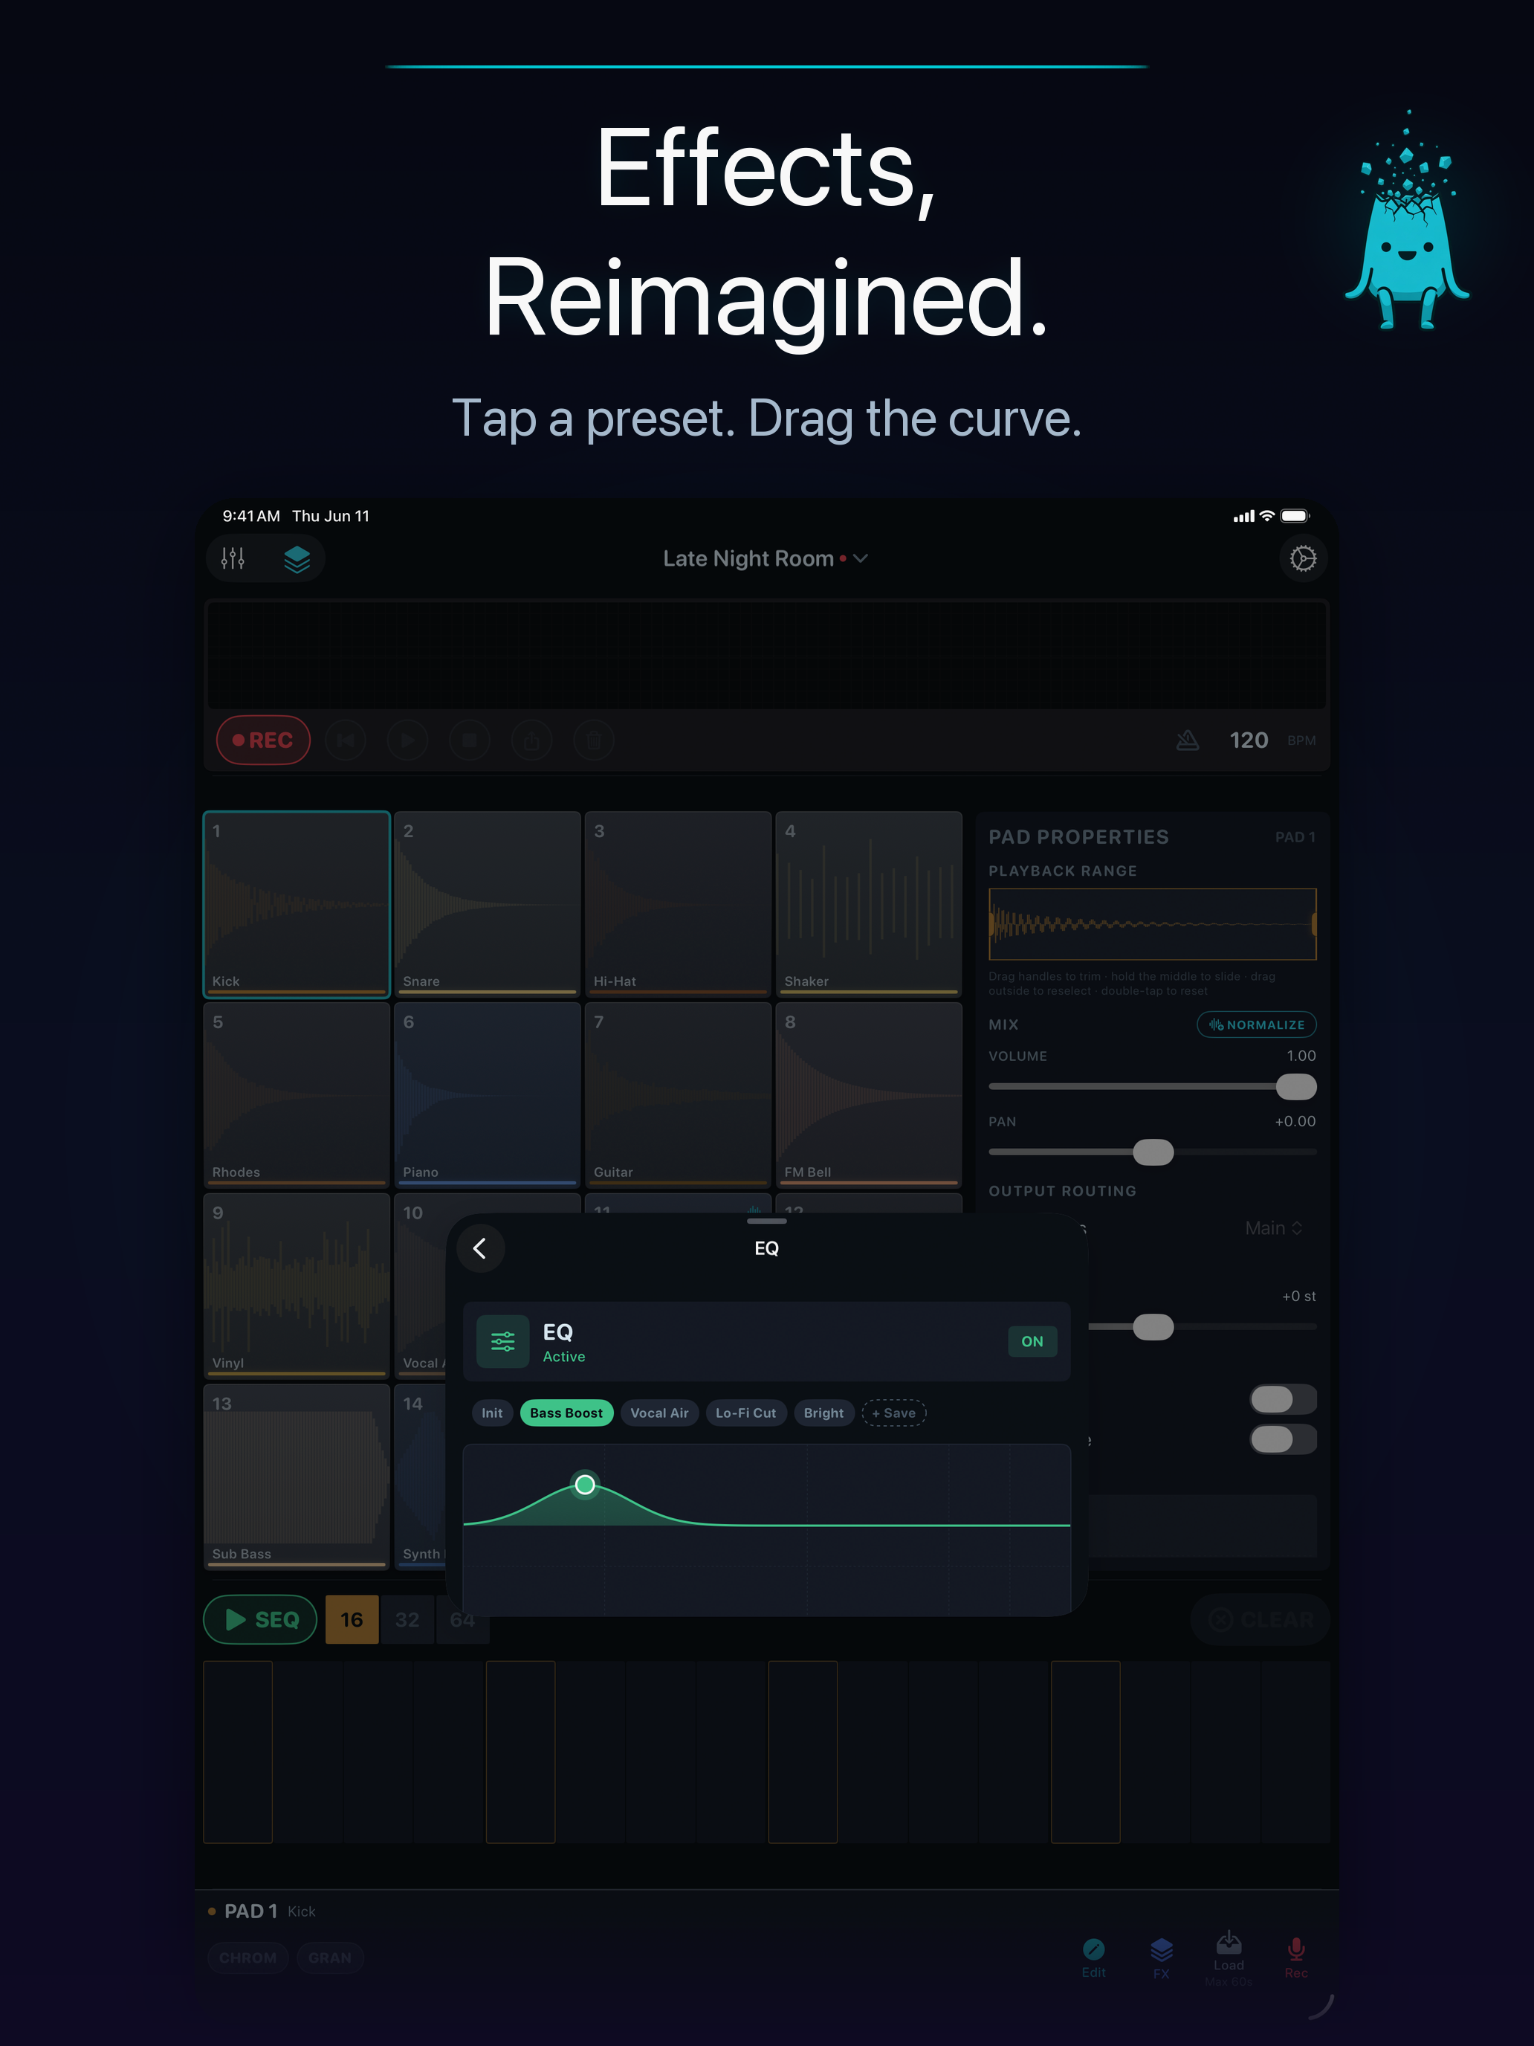The height and width of the screenshot is (2046, 1534).
Task: Turn off the EQ ON toggle
Action: (x=1032, y=1341)
